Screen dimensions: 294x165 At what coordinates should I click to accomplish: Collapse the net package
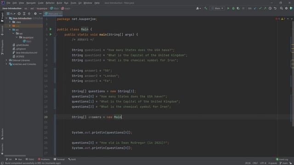coord(13,33)
